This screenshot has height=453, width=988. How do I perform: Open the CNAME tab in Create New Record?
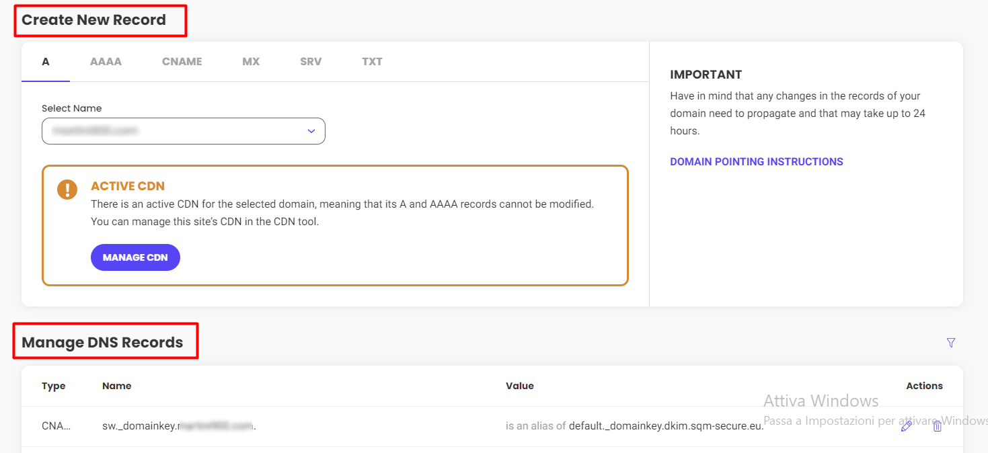(182, 62)
